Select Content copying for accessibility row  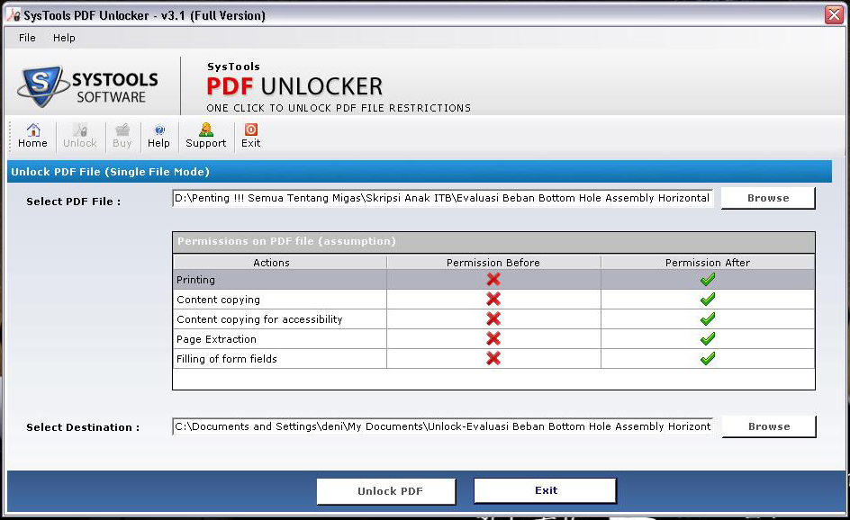click(493, 319)
